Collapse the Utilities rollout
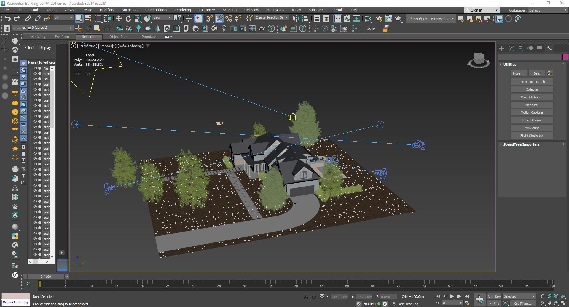Image resolution: width=569 pixels, height=307 pixels. 509,65
